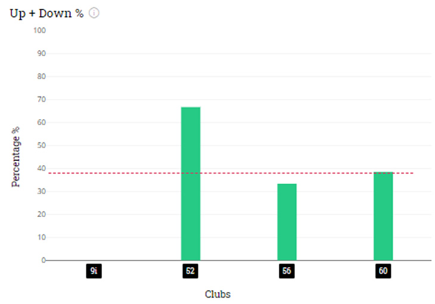Select the 9i club badge
The height and width of the screenshot is (304, 435).
94,271
